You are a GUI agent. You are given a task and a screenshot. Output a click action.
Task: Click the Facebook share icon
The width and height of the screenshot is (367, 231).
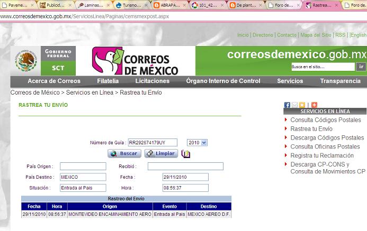[x=287, y=105]
